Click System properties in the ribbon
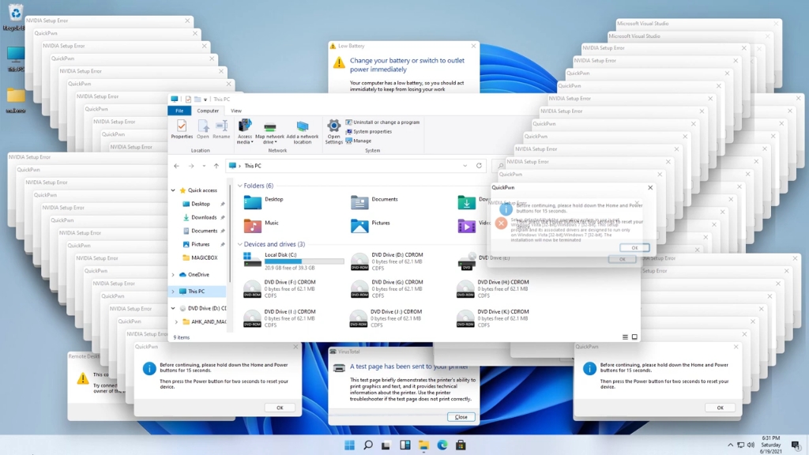809x455 pixels. click(368, 132)
